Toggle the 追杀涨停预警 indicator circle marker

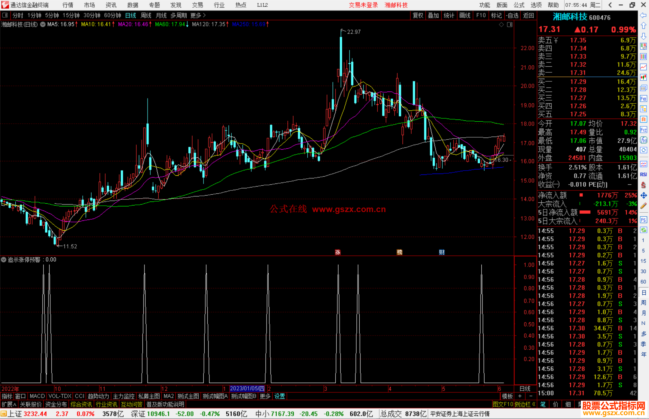pyautogui.click(x=4, y=260)
